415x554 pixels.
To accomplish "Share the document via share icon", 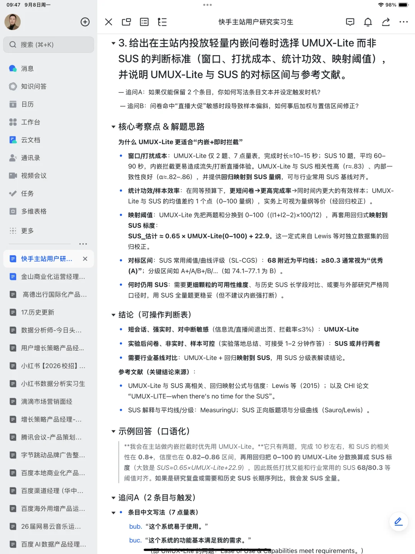I will 386,22.
